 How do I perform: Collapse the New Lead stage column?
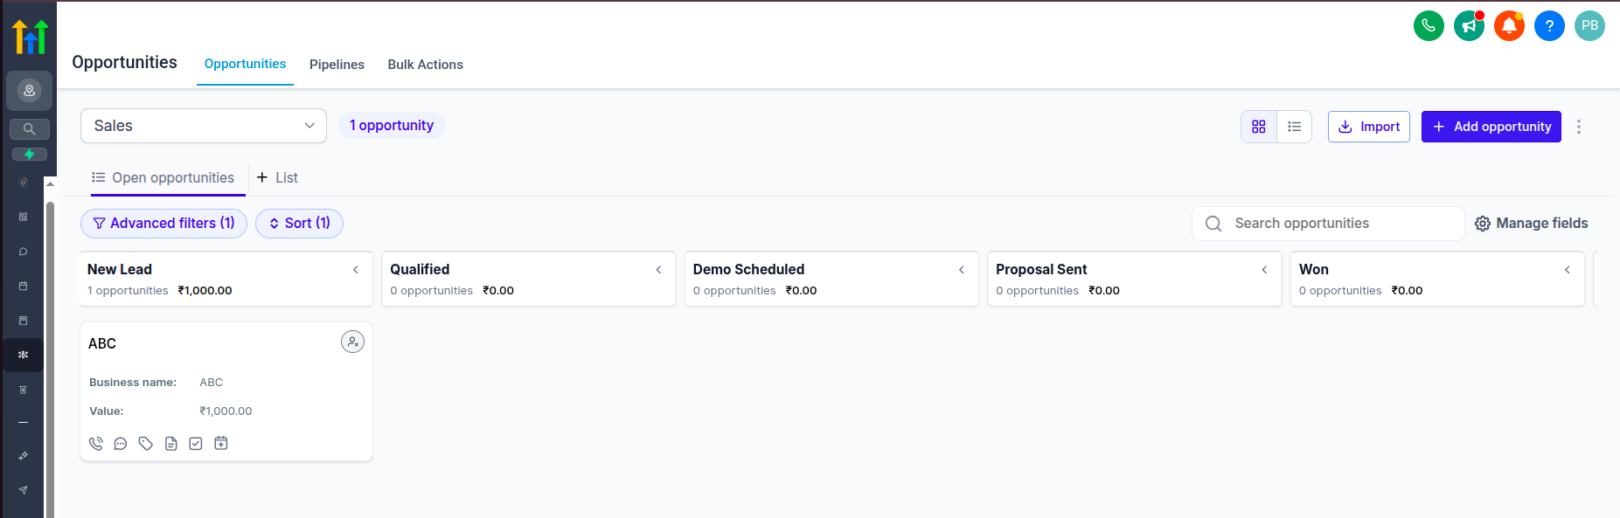click(x=356, y=270)
